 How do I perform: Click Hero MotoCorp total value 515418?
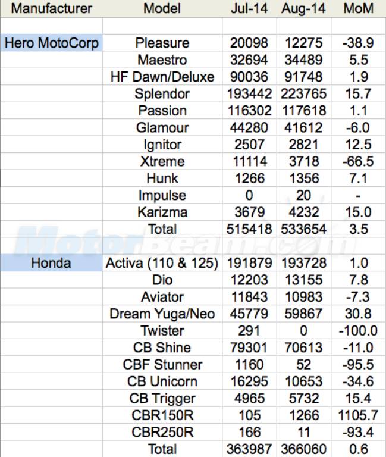pos(249,228)
